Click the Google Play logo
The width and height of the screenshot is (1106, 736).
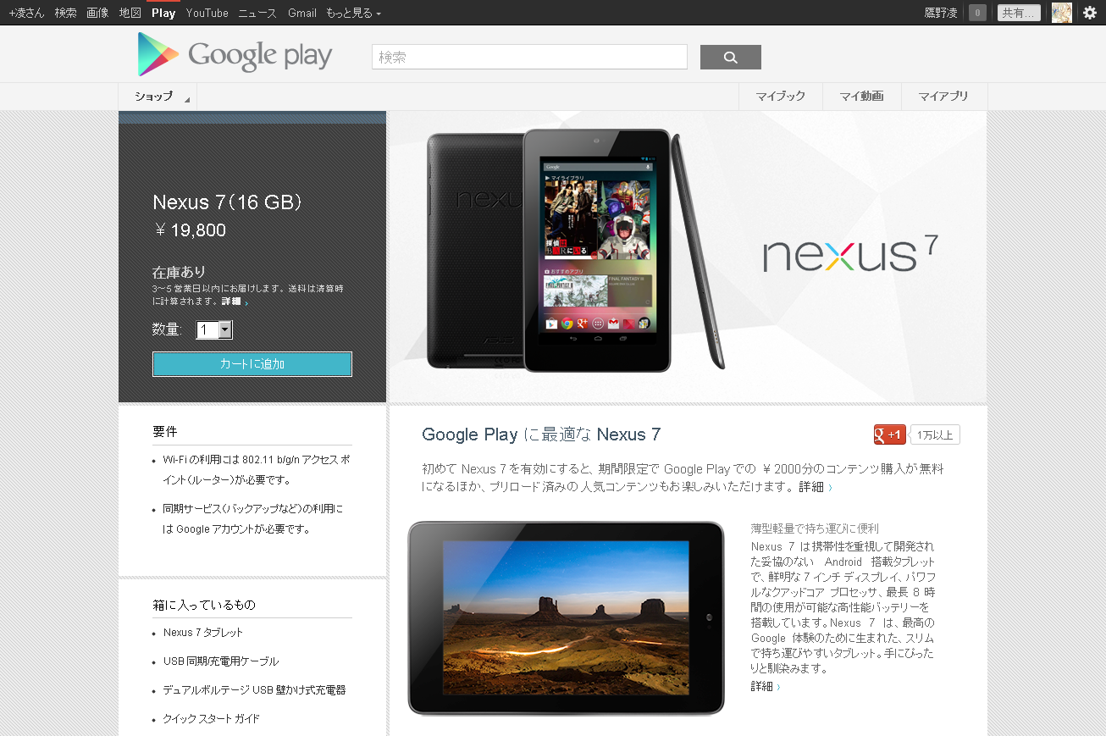235,55
